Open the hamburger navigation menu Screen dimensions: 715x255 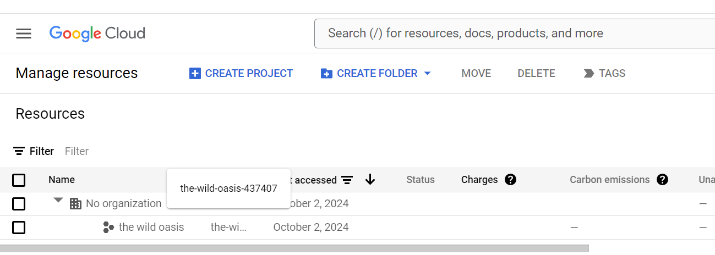click(24, 34)
